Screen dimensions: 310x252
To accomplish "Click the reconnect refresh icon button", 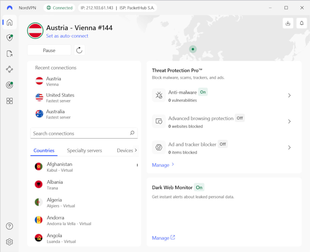I will click(x=79, y=50).
